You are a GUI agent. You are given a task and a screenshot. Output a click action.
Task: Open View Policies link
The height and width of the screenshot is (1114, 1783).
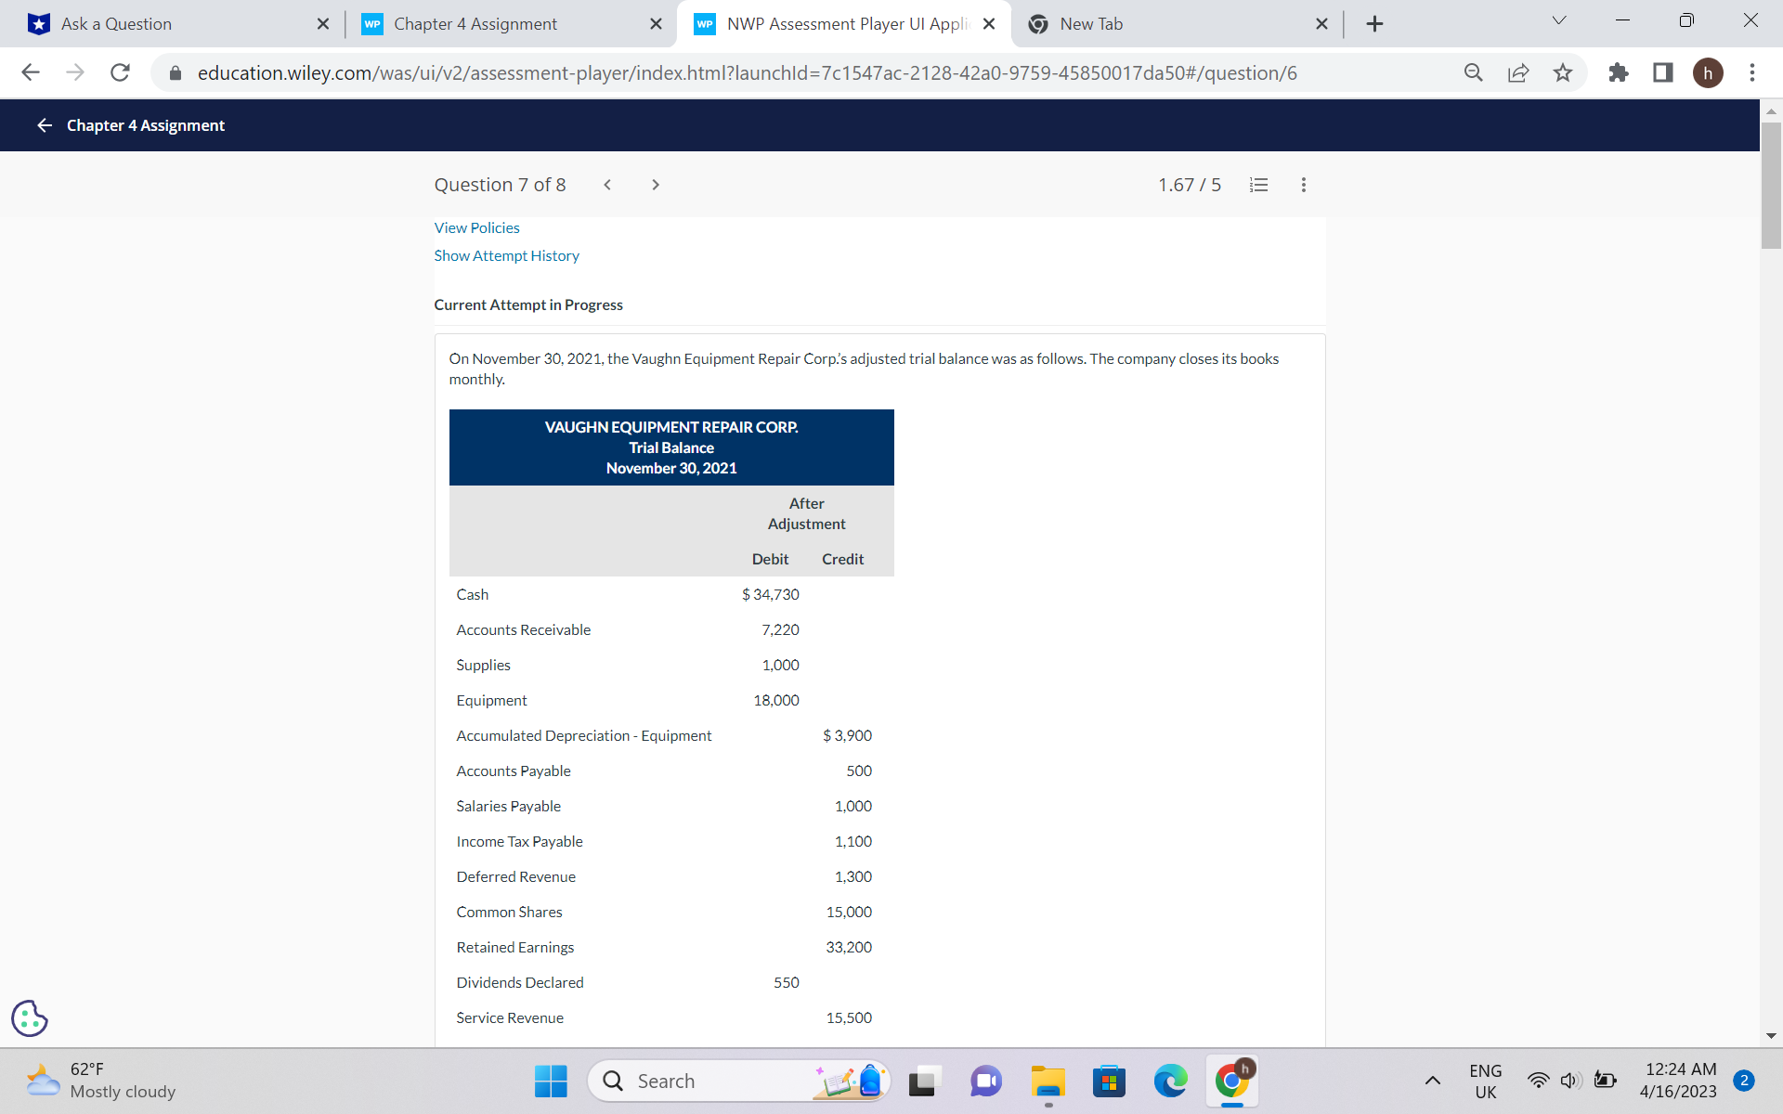(476, 227)
